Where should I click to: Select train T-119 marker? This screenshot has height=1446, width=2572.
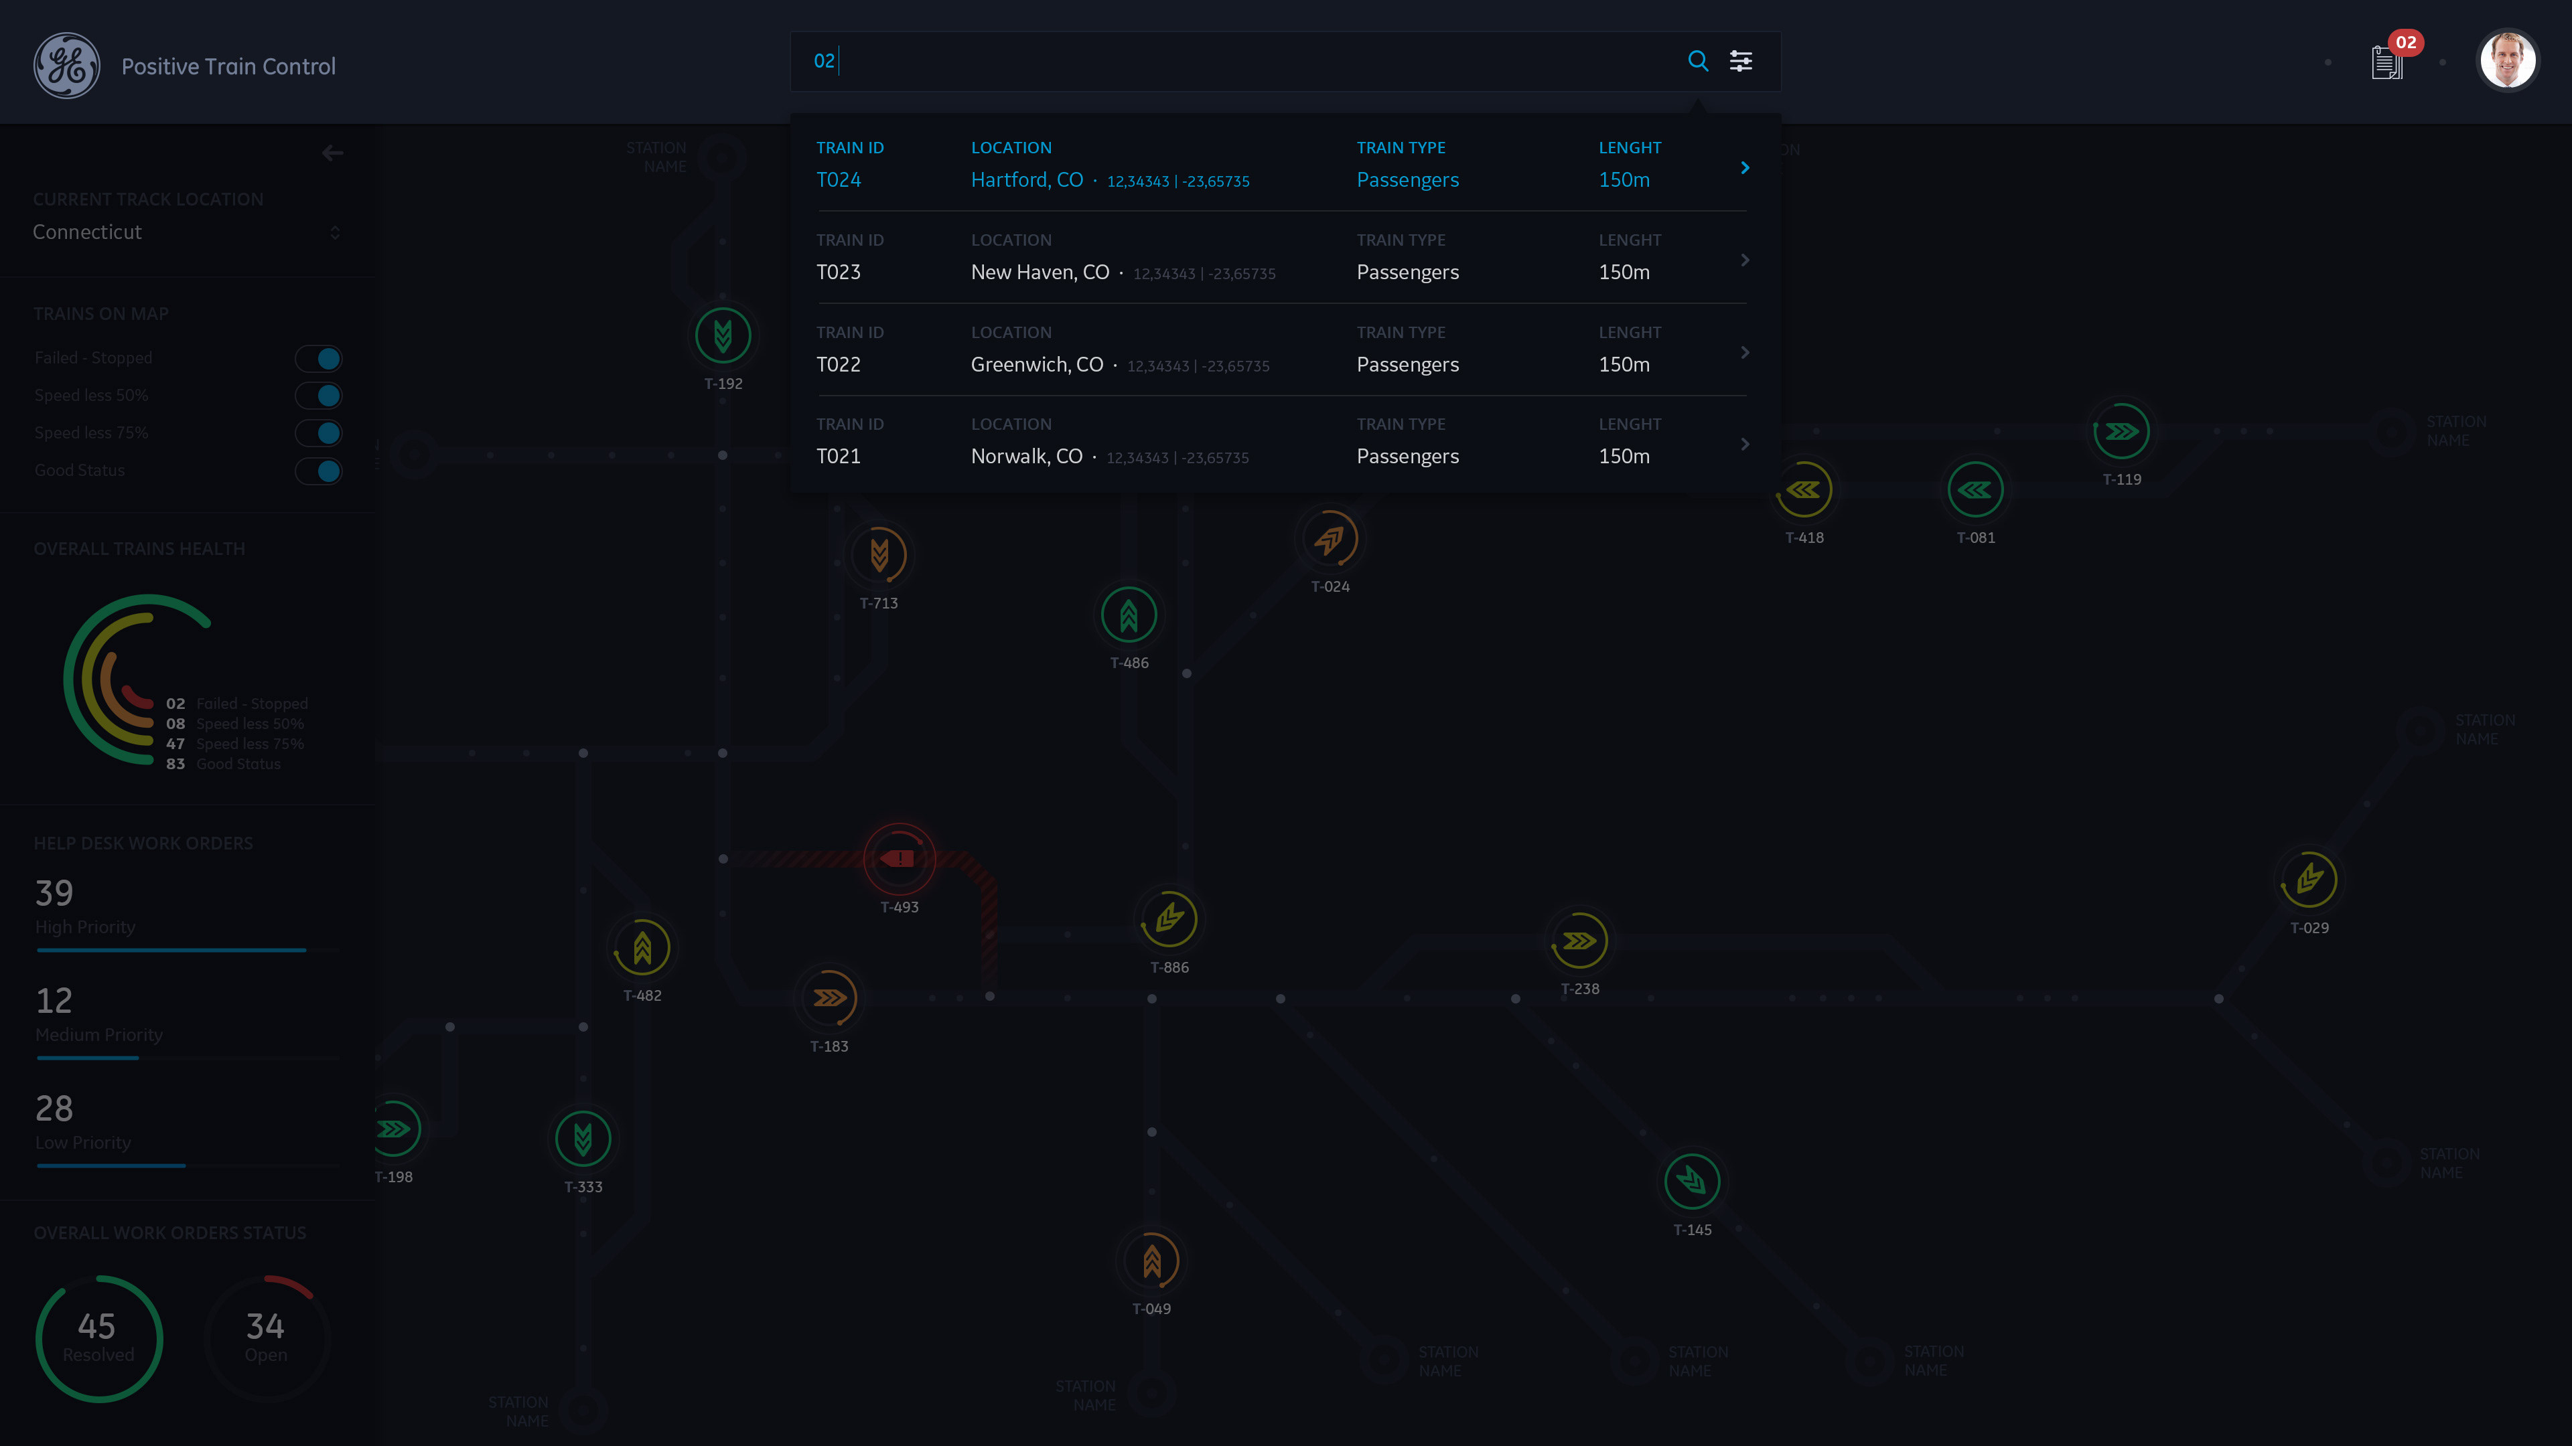coord(2122,432)
